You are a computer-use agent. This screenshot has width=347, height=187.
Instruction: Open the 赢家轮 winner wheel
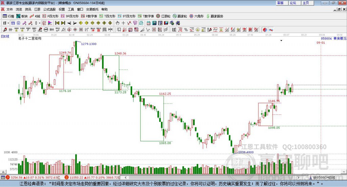pos(180,16)
